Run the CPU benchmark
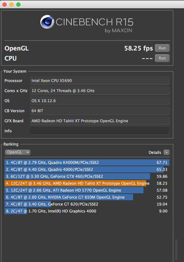Viewport: 184px width, 262px height. [x=162, y=58]
